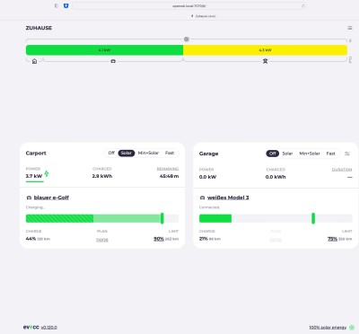This screenshot has height=334, width=359.
Task: Set Carport mode to Min+Solar
Action: coord(148,153)
